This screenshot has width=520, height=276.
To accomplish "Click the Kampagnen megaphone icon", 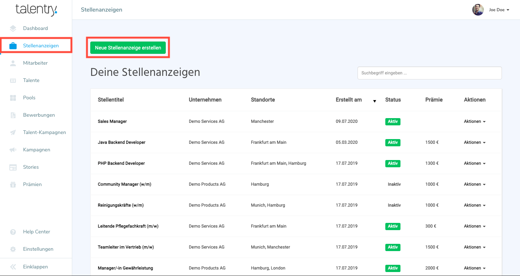I will (x=13, y=150).
